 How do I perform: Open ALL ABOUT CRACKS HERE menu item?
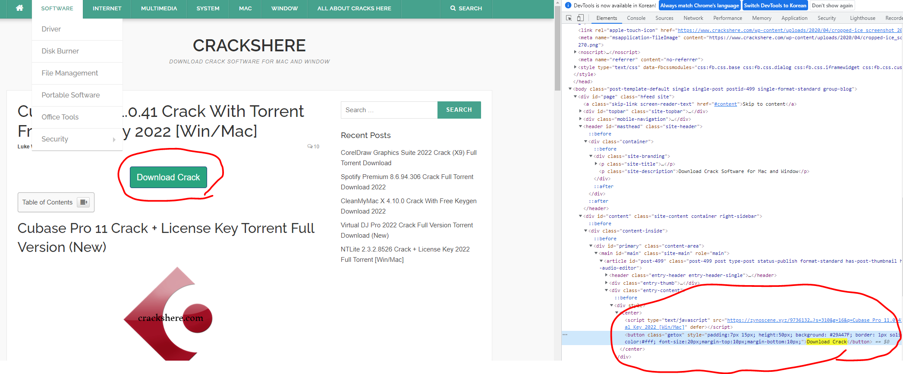(x=354, y=9)
